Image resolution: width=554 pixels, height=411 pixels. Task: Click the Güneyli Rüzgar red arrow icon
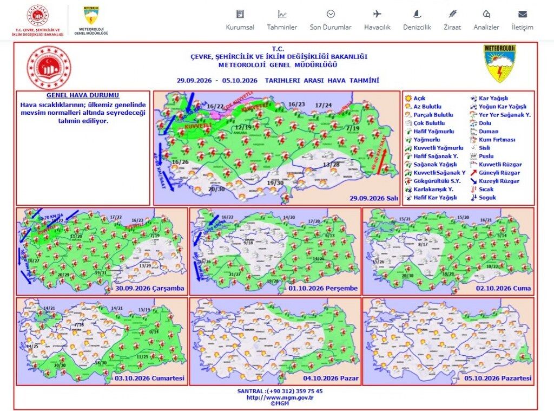pyautogui.click(x=473, y=173)
